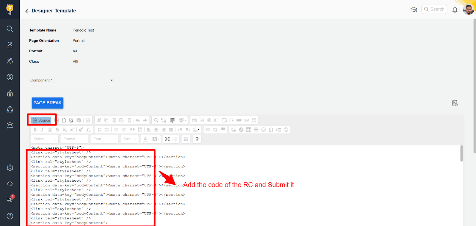Open the Styles dropdown

(x=44, y=139)
